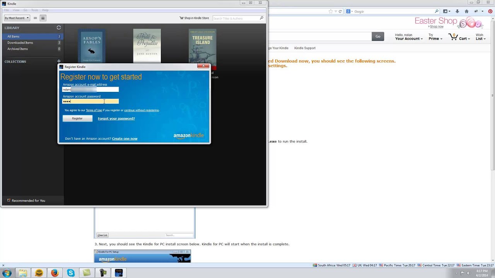Switch Kindle library to grid view
This screenshot has width=495, height=278.
point(43,18)
